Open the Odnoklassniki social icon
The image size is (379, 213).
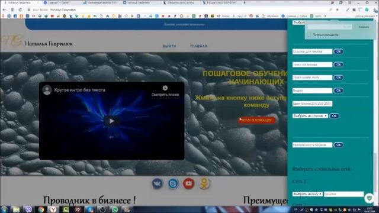tap(204, 183)
